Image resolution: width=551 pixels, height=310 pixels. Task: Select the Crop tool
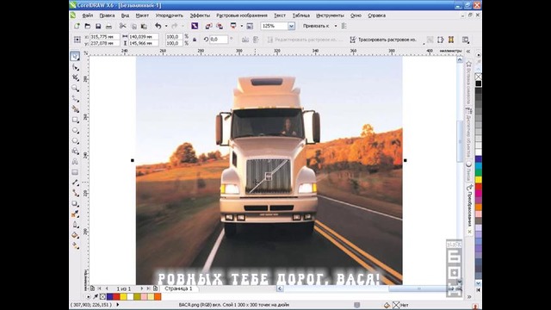tap(75, 77)
